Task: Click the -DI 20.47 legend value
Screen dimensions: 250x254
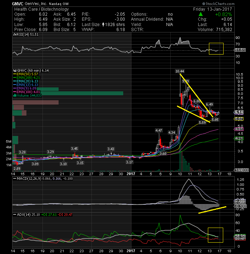Action: click(x=65, y=215)
